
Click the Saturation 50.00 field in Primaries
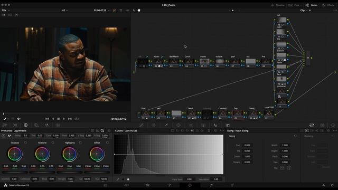87,179
